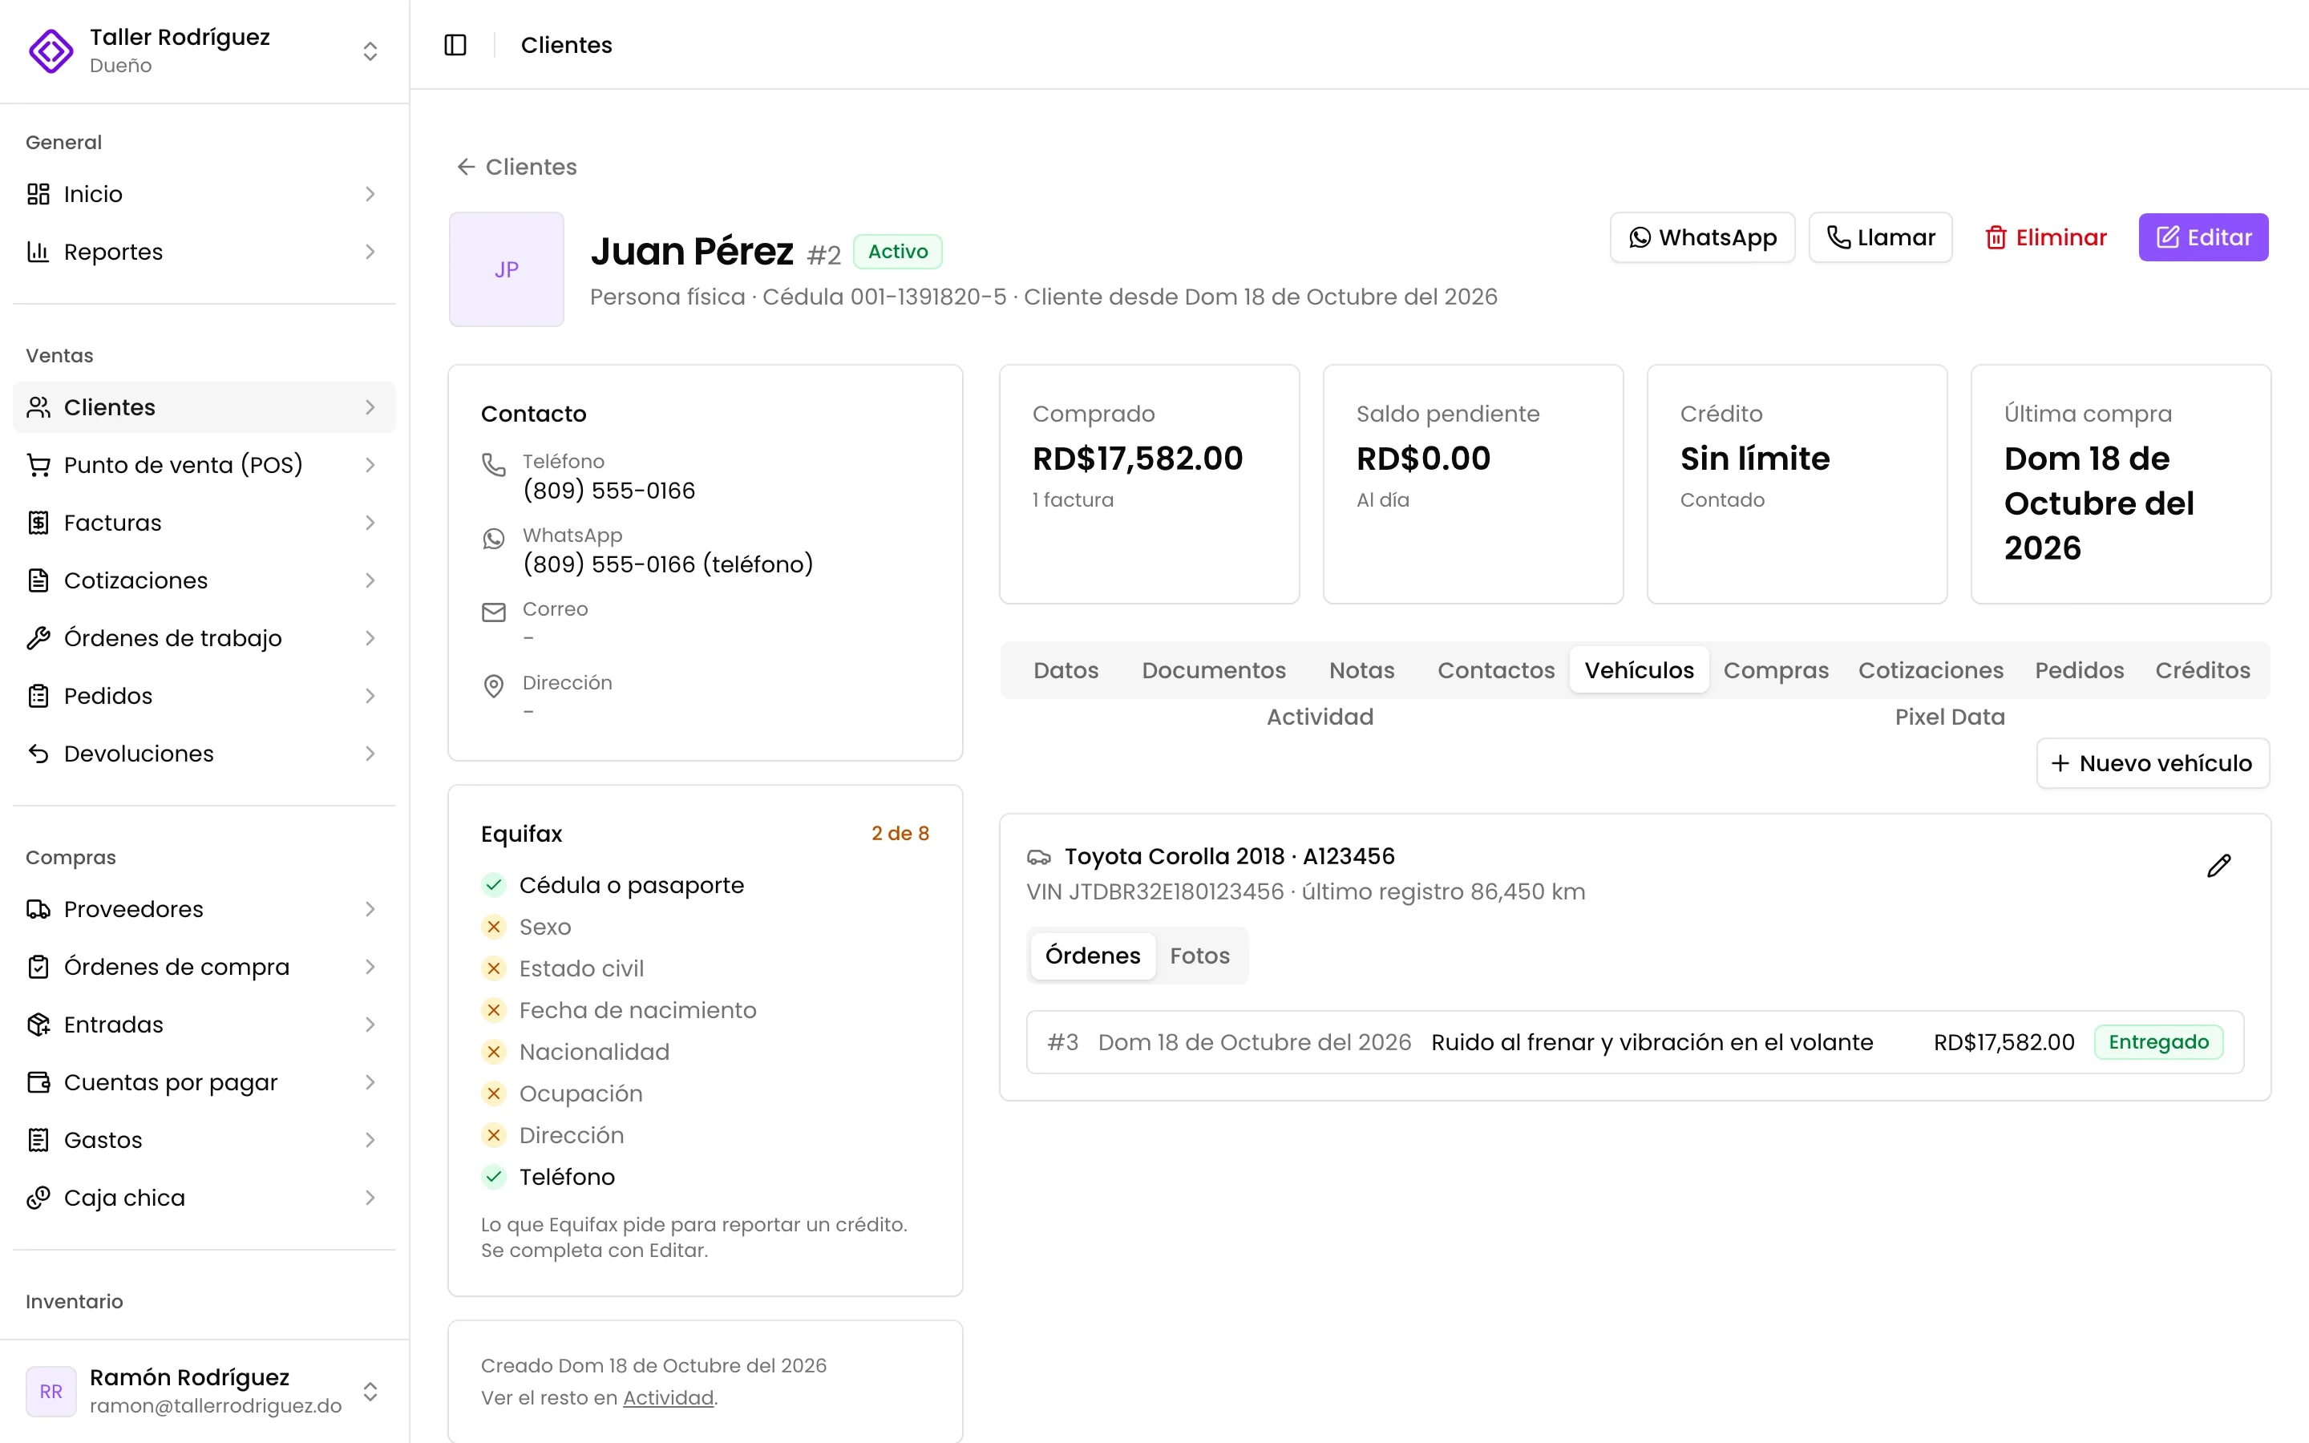2309x1443 pixels.
Task: Open the Fotos tab of the vehicle
Action: coord(1199,956)
